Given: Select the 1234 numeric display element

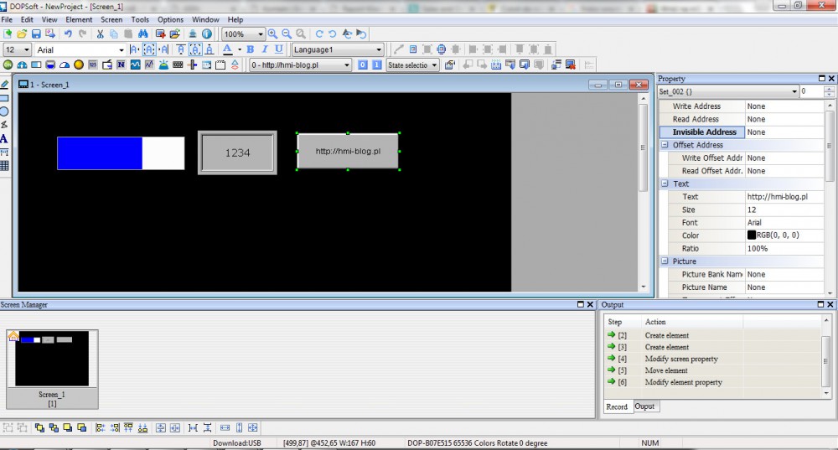Looking at the screenshot, I should (x=237, y=153).
